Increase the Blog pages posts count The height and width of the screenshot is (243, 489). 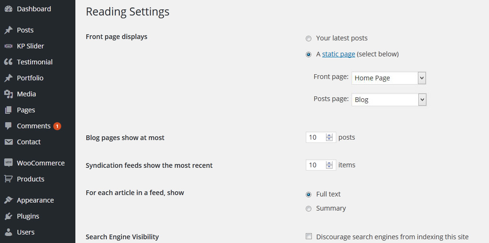[329, 135]
